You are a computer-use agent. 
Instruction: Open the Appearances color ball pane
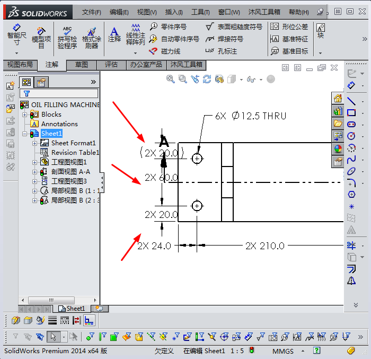(x=338, y=149)
